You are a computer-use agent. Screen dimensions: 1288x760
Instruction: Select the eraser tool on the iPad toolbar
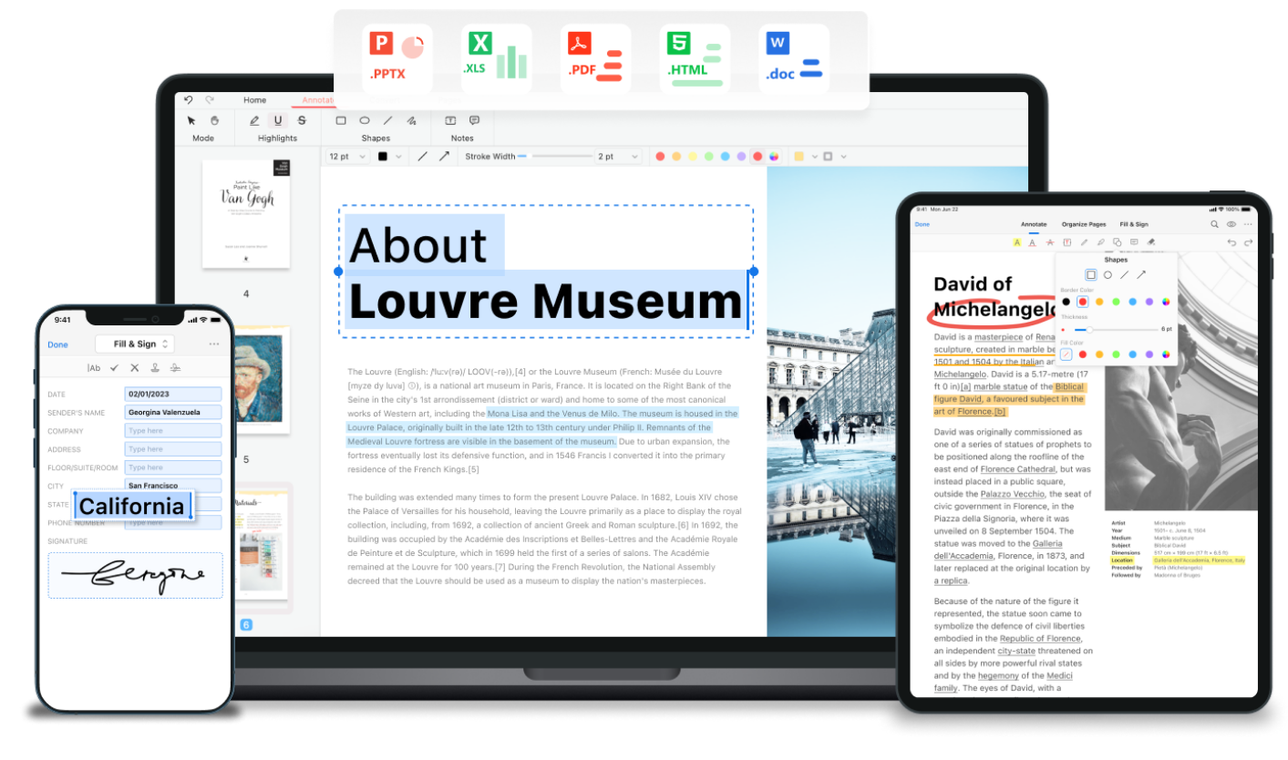point(1149,242)
